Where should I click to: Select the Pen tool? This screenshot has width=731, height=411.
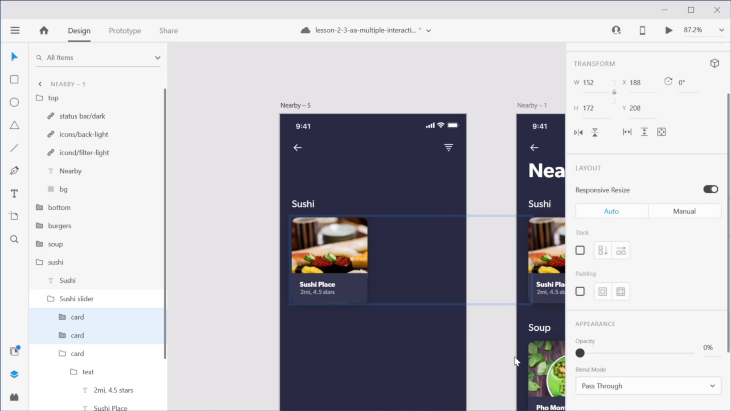pos(14,170)
